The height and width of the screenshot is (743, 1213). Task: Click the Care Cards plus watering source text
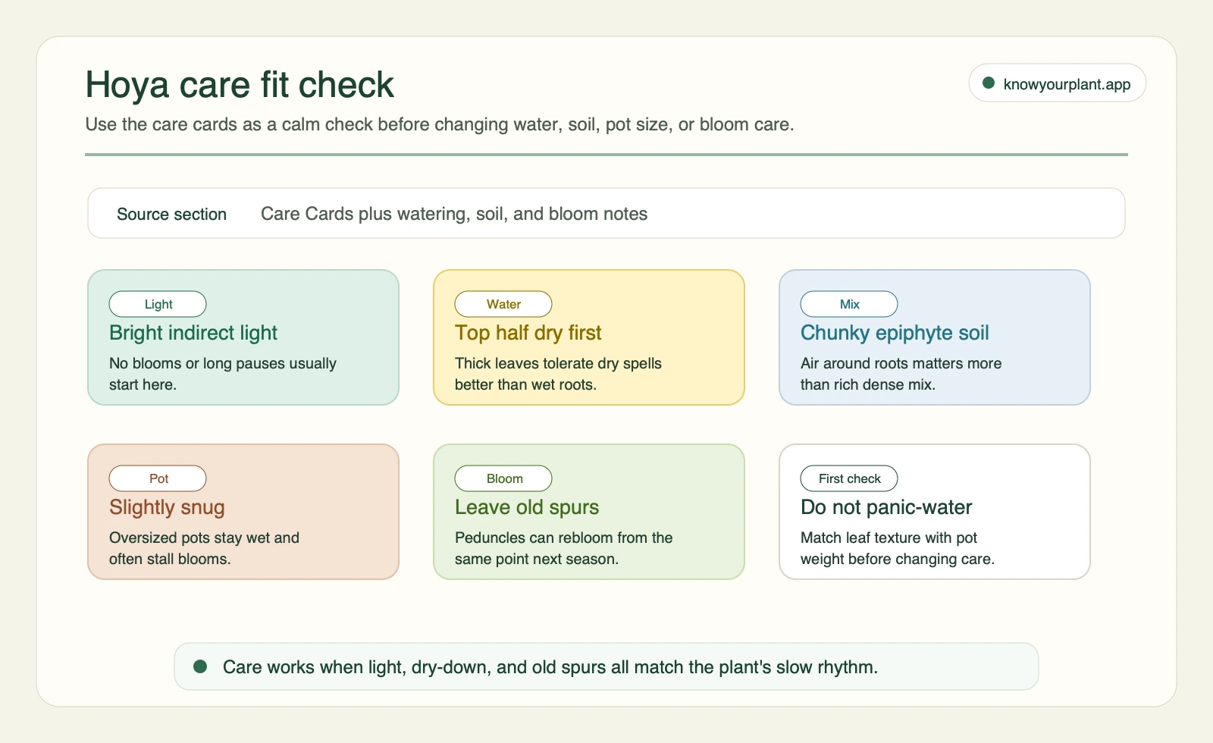454,214
